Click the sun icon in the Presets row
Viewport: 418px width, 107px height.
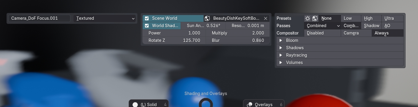[308, 18]
